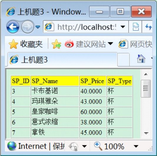Click the Compatibility View broken-page icon

(135, 27)
